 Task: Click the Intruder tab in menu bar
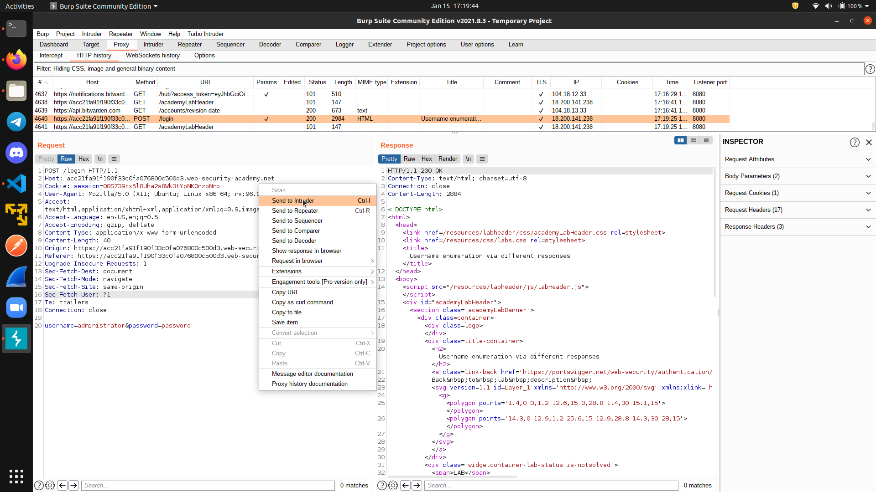coord(92,34)
